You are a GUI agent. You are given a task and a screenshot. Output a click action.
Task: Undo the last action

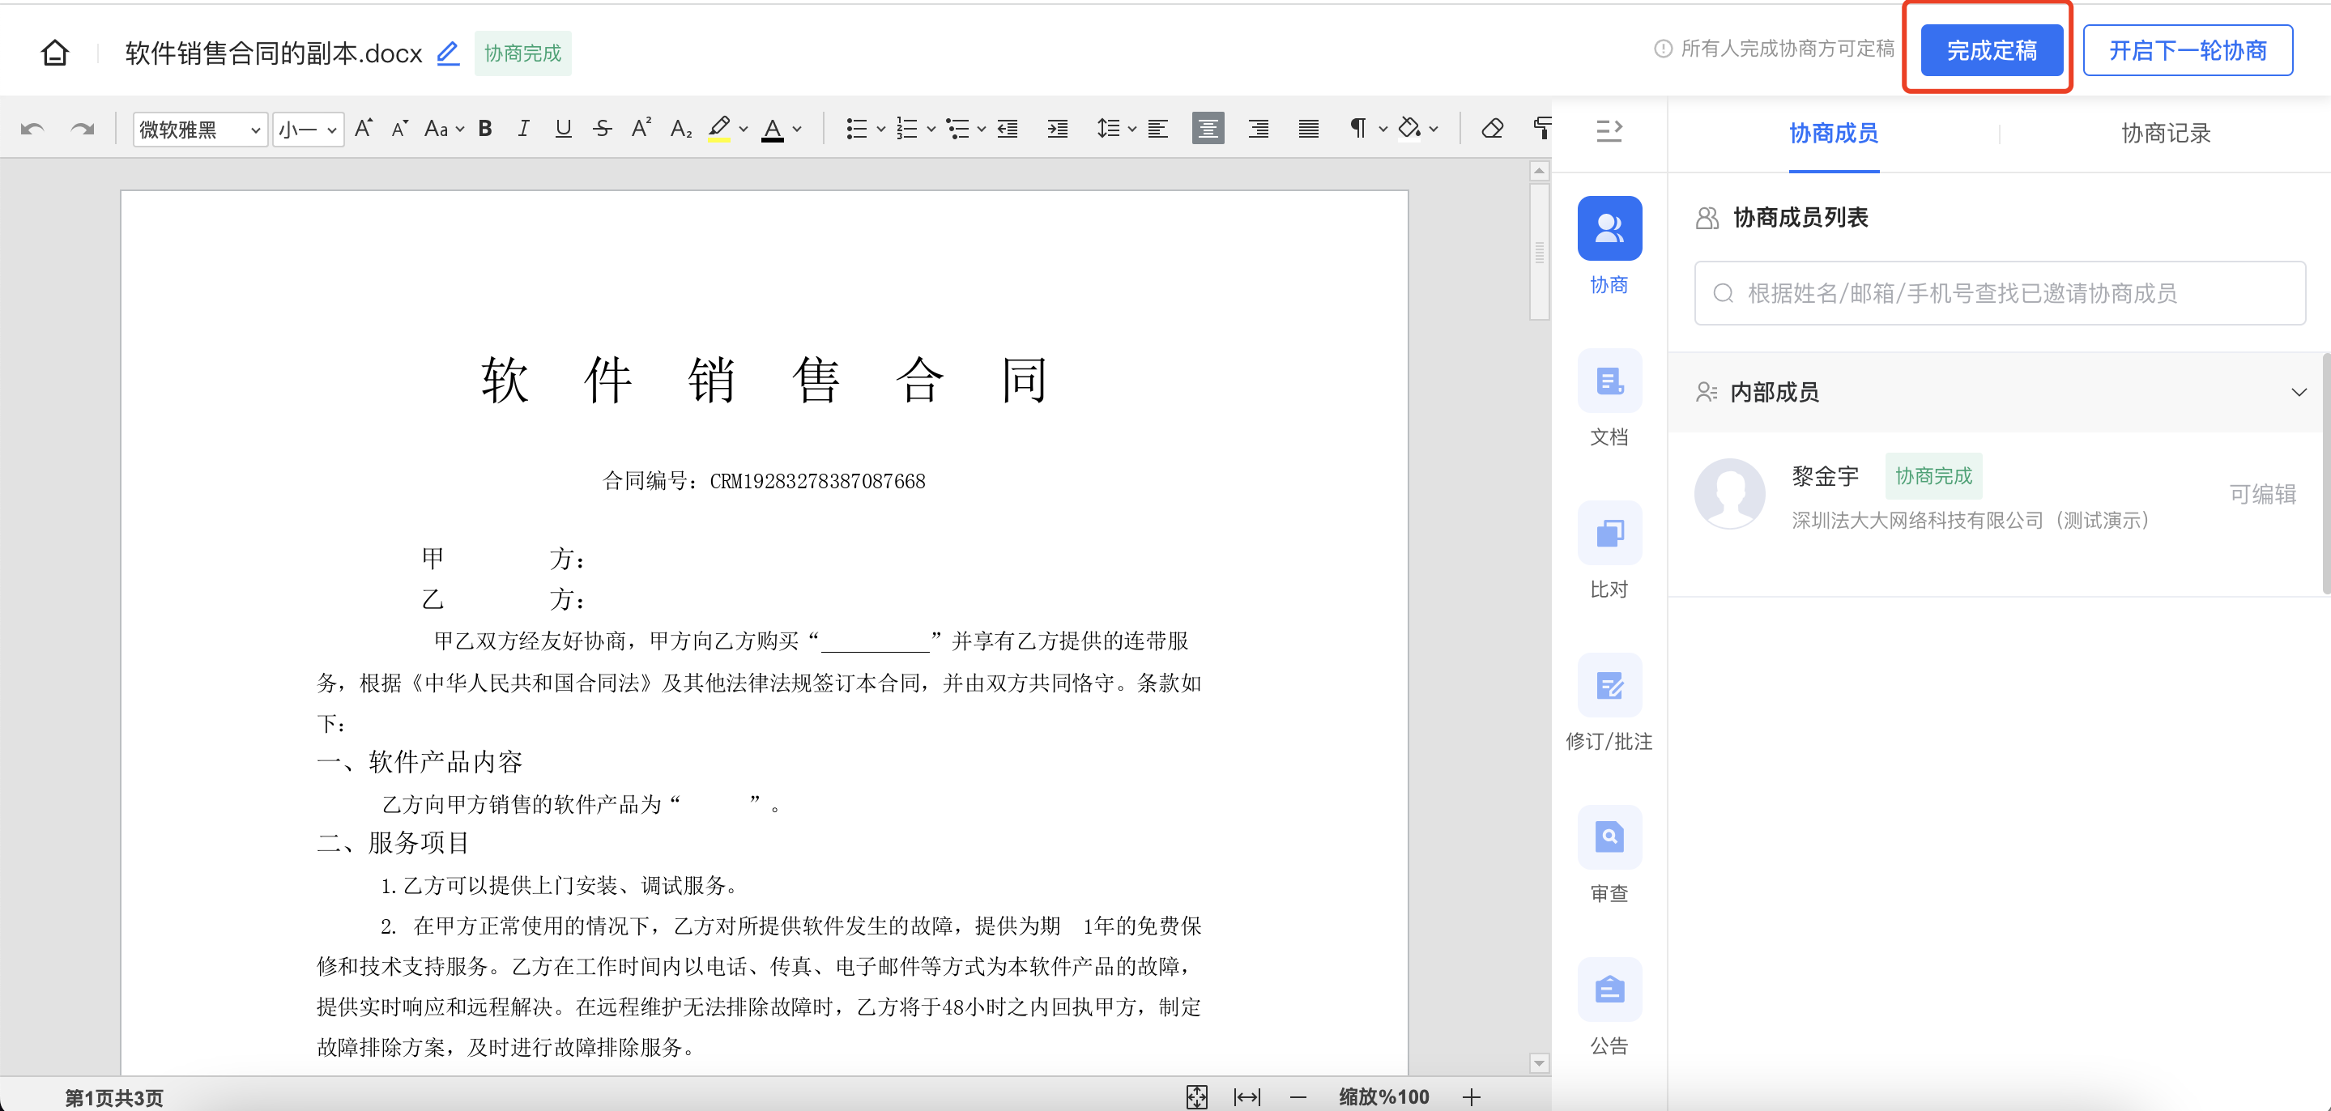[32, 130]
